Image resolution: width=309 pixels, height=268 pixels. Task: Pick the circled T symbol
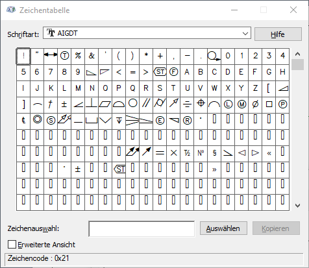tap(64, 56)
